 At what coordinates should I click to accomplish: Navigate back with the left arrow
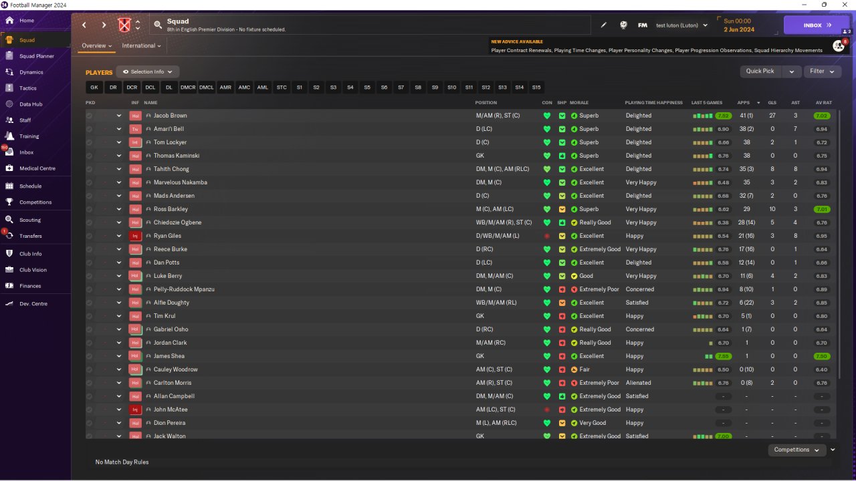click(x=84, y=25)
